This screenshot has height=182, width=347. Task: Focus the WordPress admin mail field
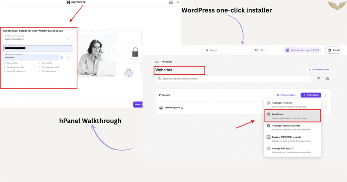coord(38,48)
